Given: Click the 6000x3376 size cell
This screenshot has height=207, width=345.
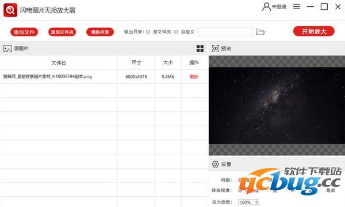Looking at the screenshot, I should (x=136, y=77).
